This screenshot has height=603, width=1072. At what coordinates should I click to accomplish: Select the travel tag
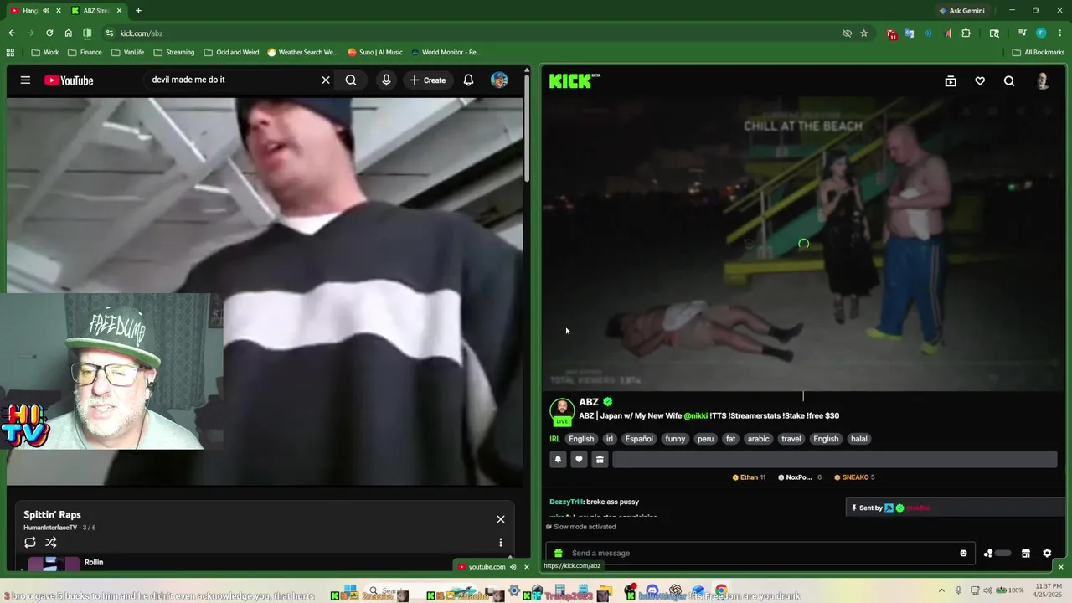click(791, 439)
